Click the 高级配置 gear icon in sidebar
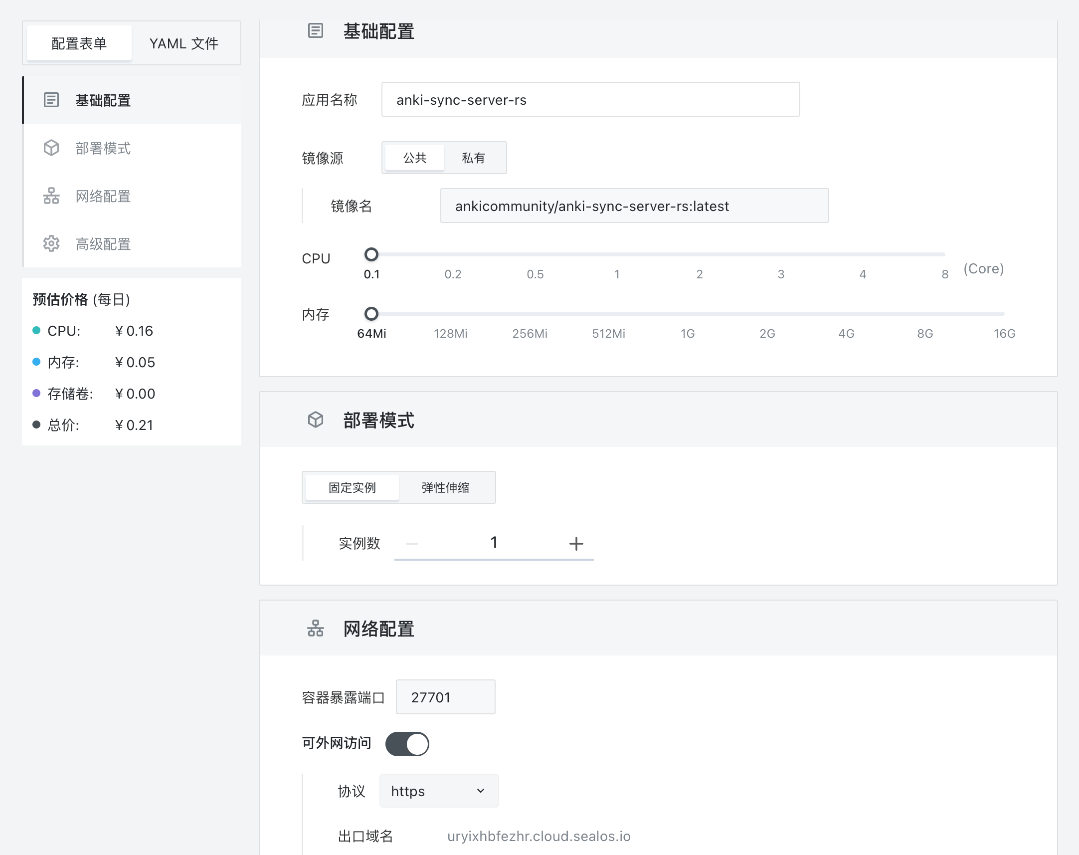1079x855 pixels. pyautogui.click(x=51, y=244)
